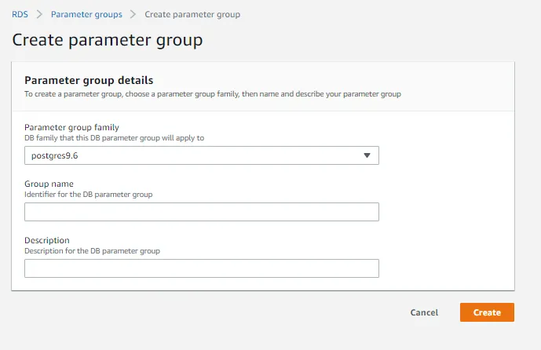Click the 'Create parameter group' page heading
541x350 pixels.
(107, 39)
